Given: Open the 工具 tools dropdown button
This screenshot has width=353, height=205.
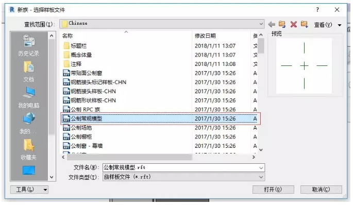Looking at the screenshot, I should tap(29, 190).
